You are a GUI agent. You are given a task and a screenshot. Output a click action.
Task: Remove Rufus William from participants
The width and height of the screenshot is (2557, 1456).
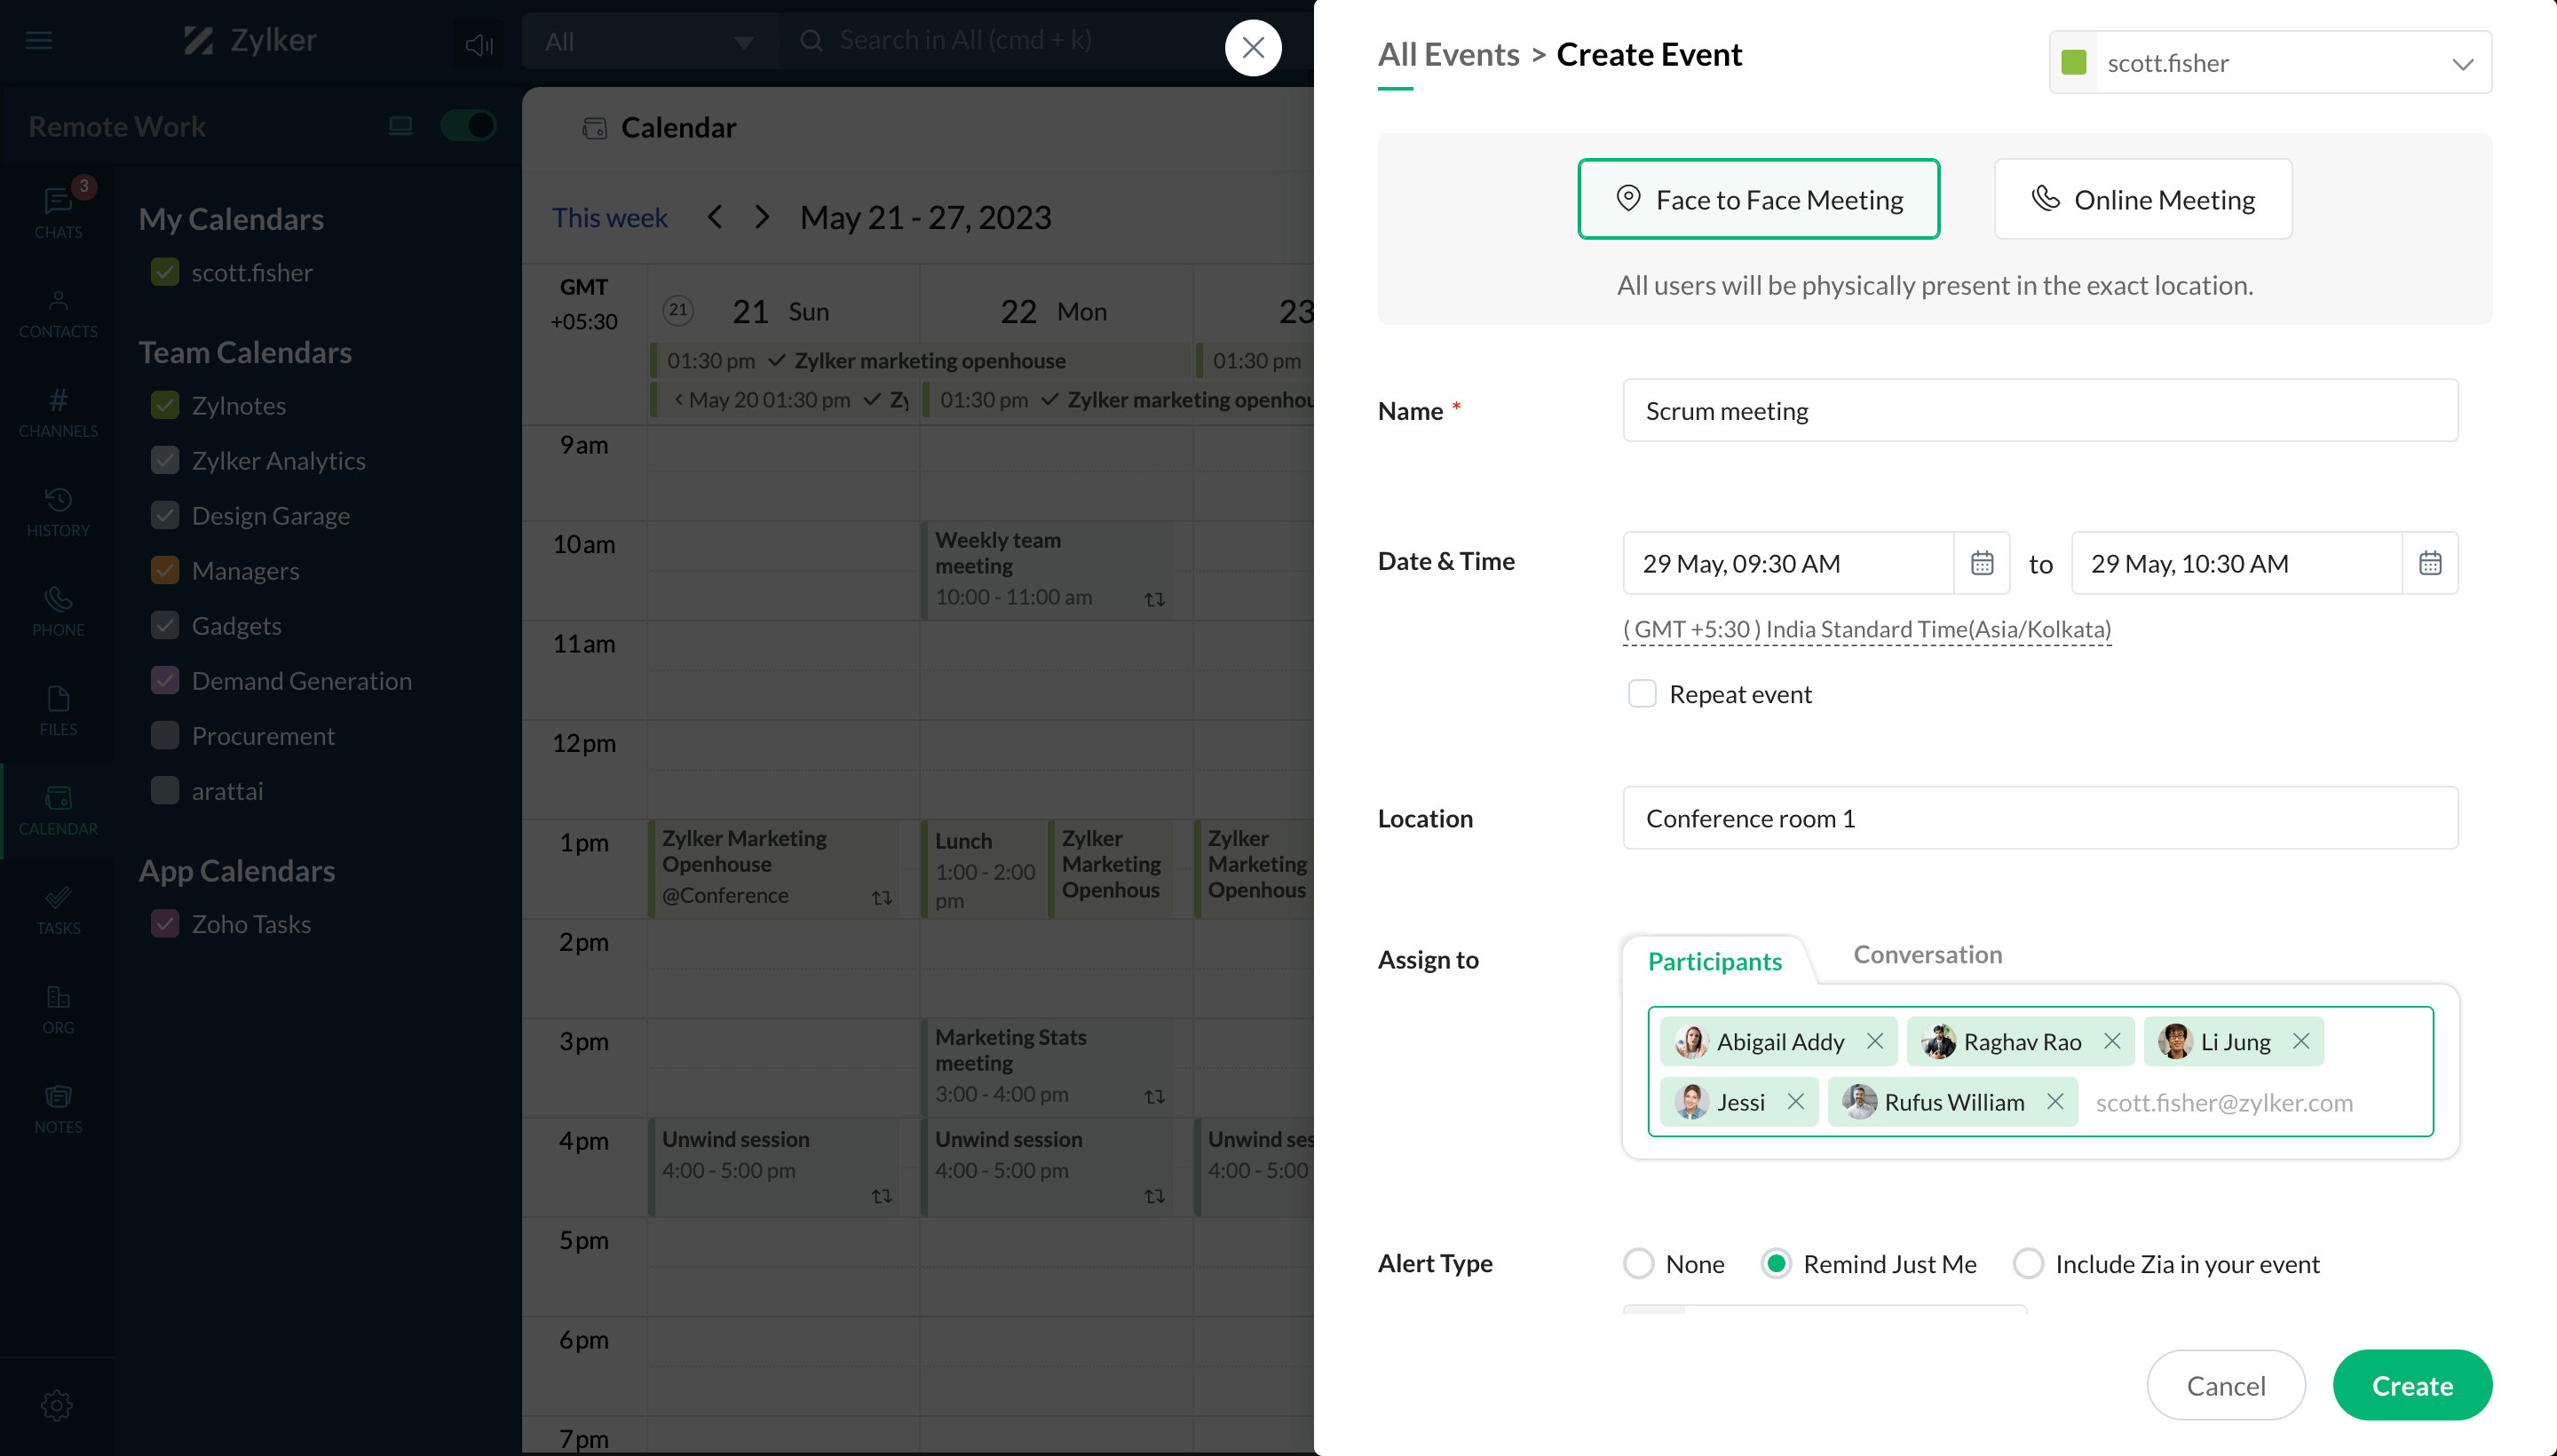coord(2055,1101)
